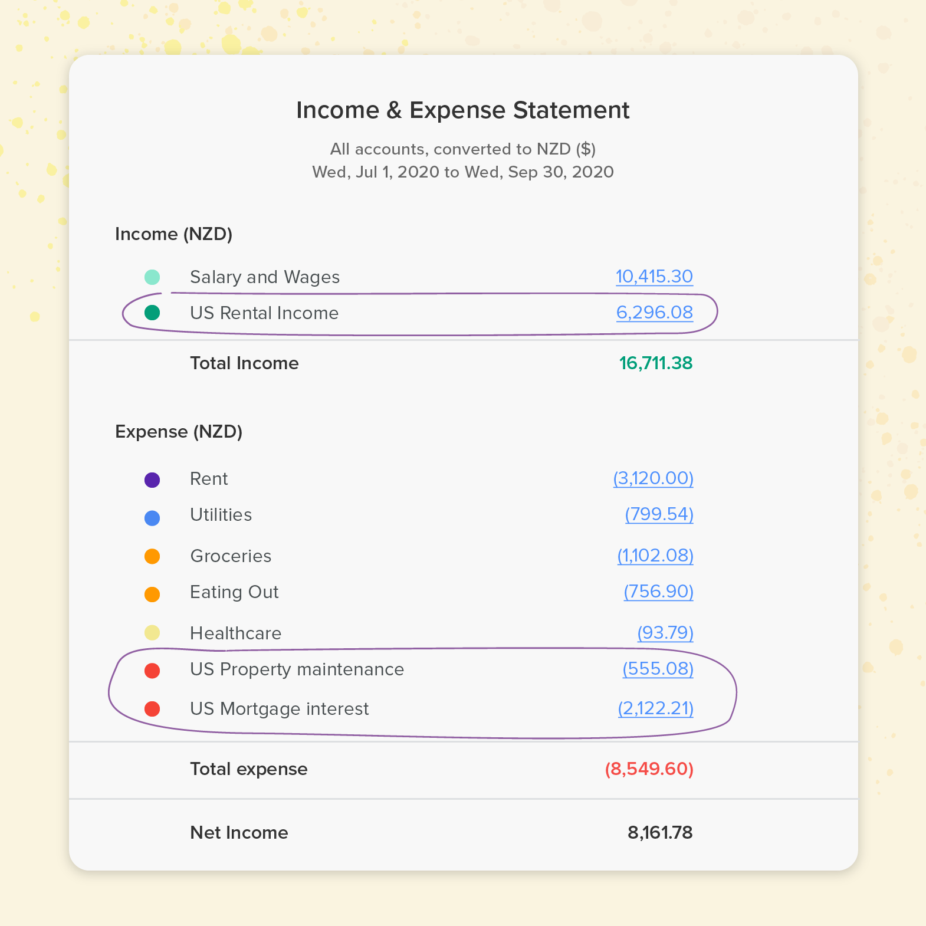
Task: Open the Healthcare amount 93.79 link
Action: pyautogui.click(x=665, y=633)
